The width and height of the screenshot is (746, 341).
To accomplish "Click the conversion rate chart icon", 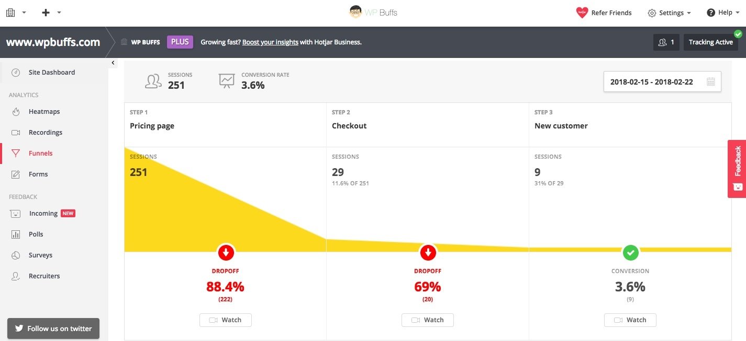I will pos(227,80).
